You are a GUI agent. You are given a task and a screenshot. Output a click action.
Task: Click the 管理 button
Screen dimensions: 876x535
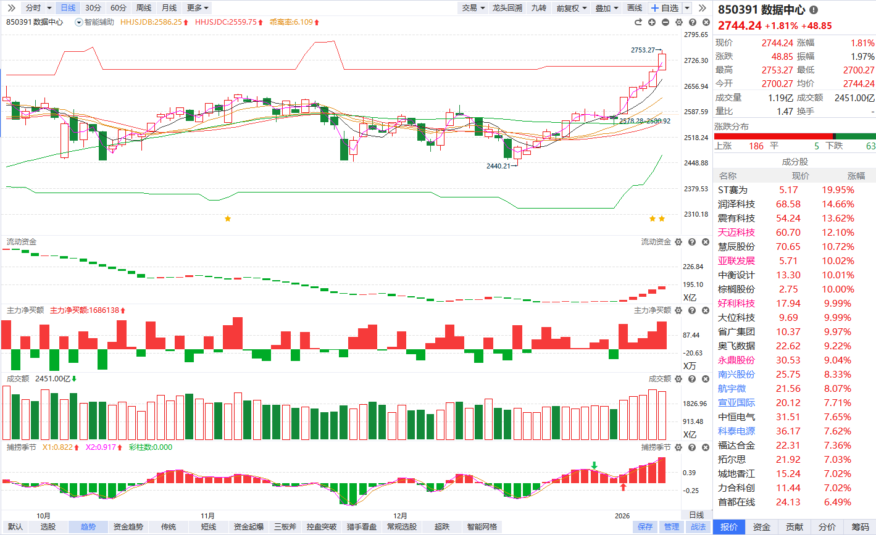click(x=672, y=527)
